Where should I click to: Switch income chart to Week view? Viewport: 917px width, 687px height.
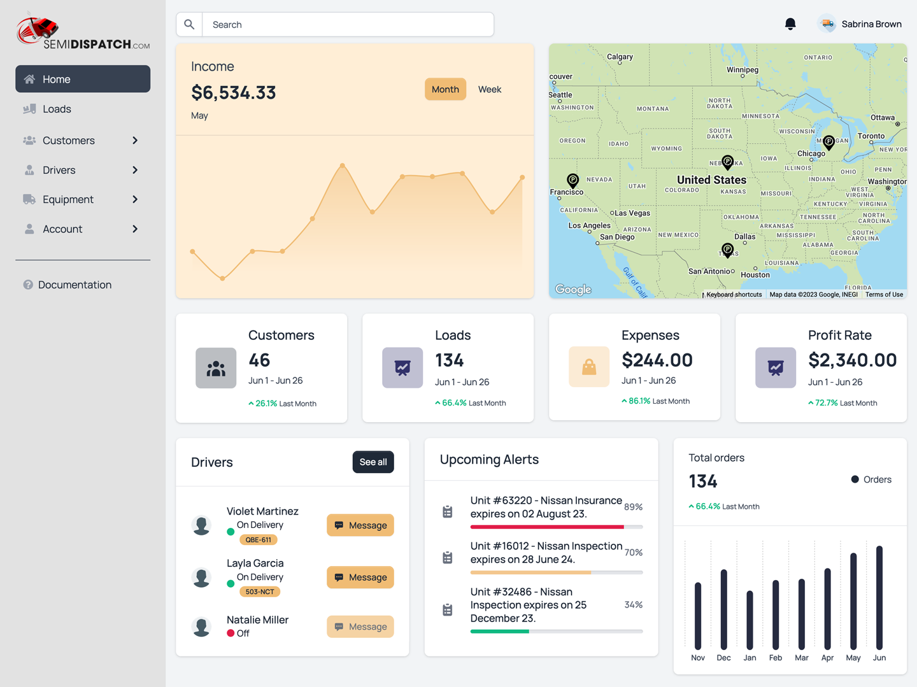(489, 89)
